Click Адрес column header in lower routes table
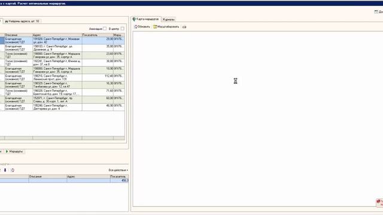 (x=88, y=176)
